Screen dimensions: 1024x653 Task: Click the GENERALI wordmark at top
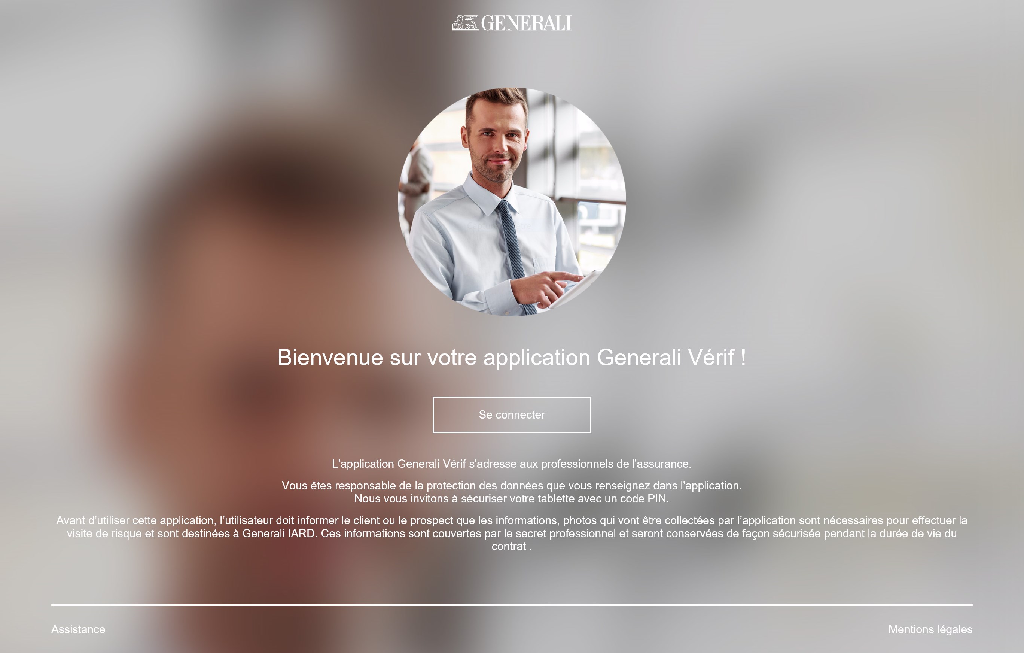[526, 23]
